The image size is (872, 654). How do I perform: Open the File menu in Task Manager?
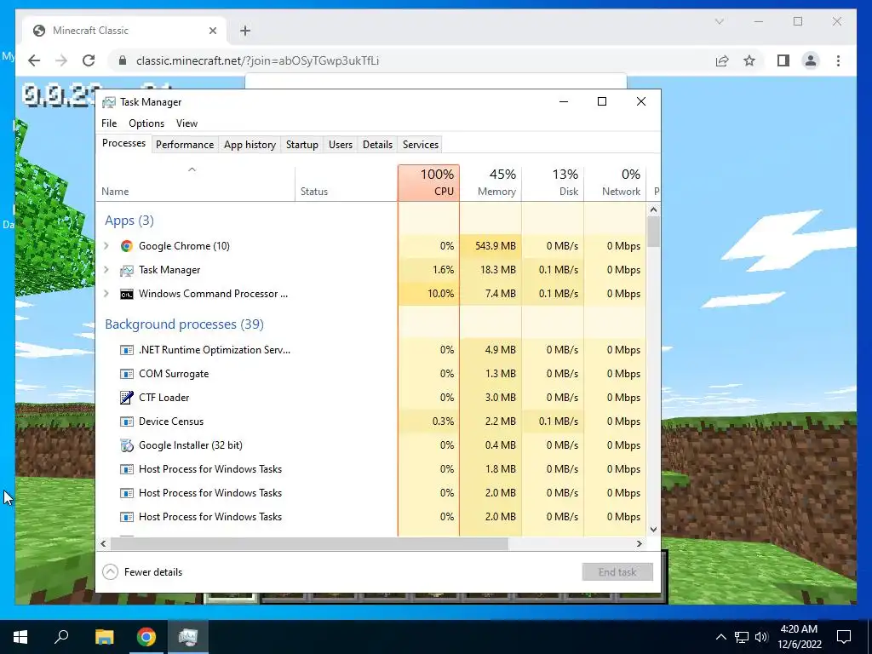(109, 123)
